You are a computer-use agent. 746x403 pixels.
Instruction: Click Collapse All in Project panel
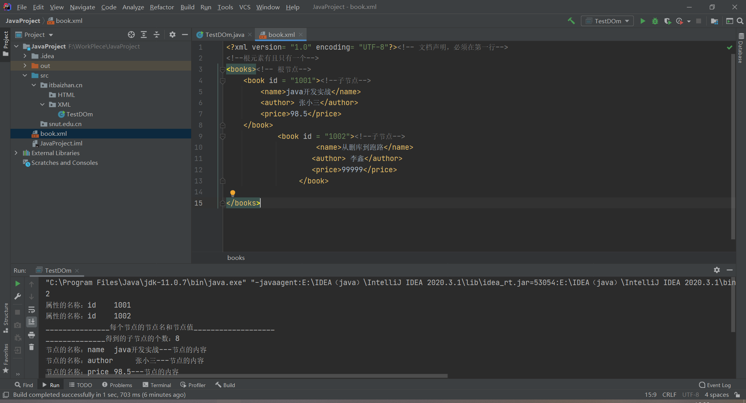(x=157, y=35)
